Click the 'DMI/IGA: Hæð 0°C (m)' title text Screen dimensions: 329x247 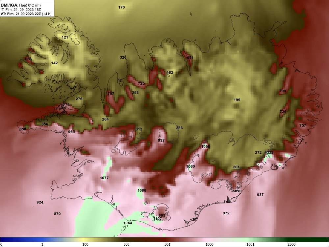click(x=20, y=5)
